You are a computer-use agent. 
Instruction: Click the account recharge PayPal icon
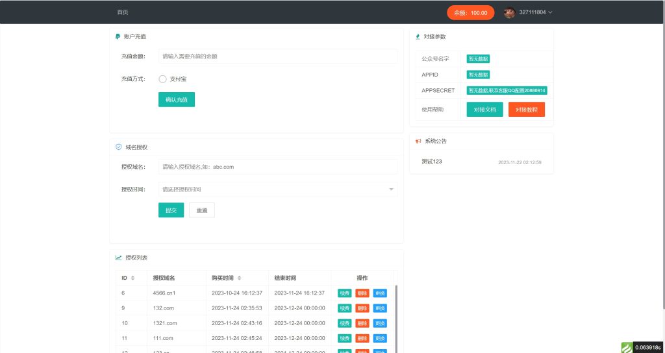click(x=118, y=37)
